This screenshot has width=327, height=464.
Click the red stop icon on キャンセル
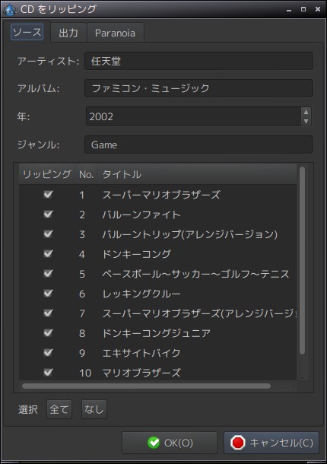238,443
